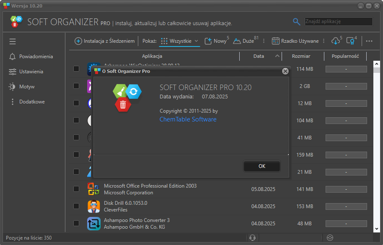
Task: Open Powiadomienia notifications
Action: (x=31, y=57)
